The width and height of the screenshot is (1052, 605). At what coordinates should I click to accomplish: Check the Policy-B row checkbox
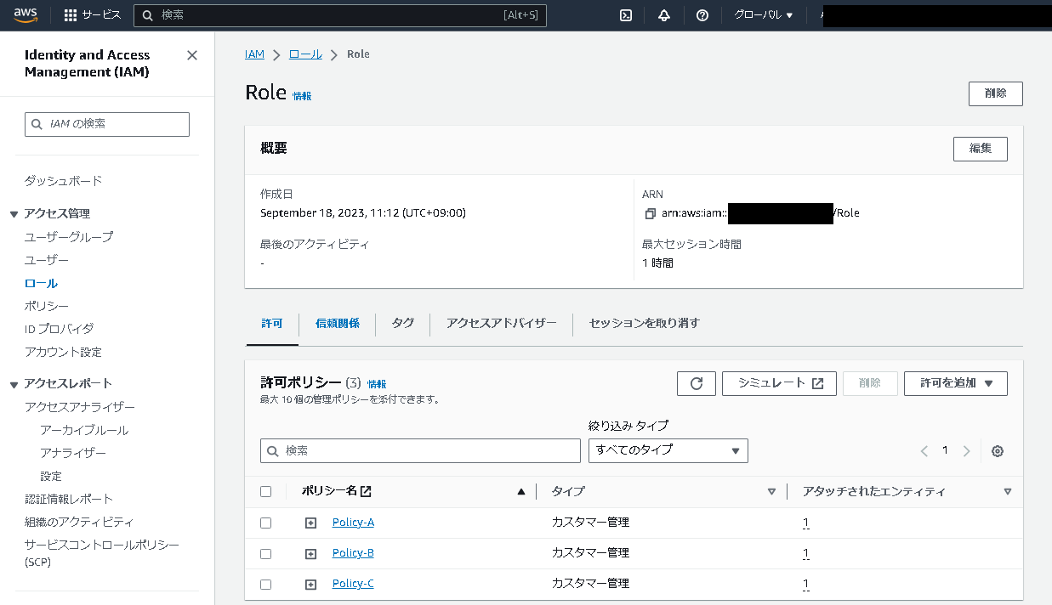(266, 554)
